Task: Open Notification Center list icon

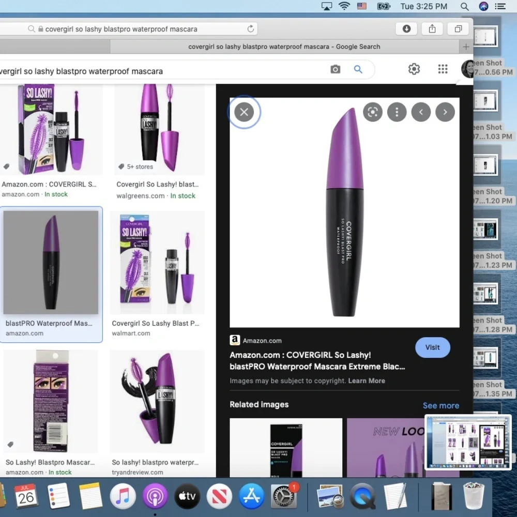Action: pos(500,6)
